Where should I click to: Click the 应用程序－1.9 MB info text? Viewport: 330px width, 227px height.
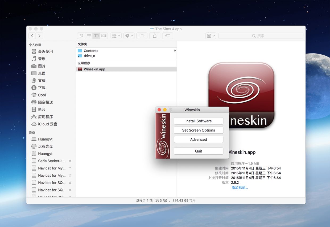point(245,163)
